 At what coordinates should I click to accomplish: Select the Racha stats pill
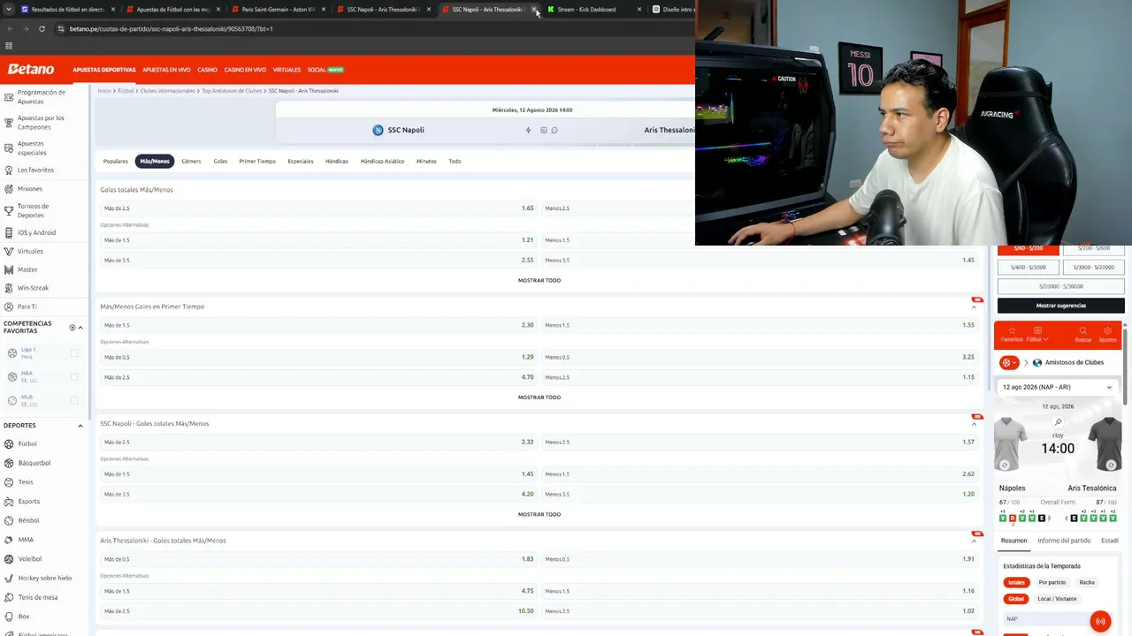pos(1087,582)
